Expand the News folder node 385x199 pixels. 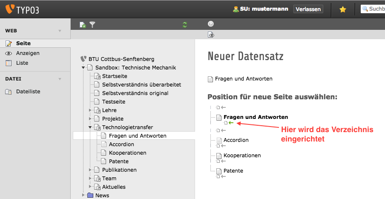coord(83,195)
